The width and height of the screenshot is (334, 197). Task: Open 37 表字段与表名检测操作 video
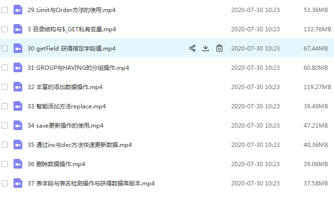(91, 183)
